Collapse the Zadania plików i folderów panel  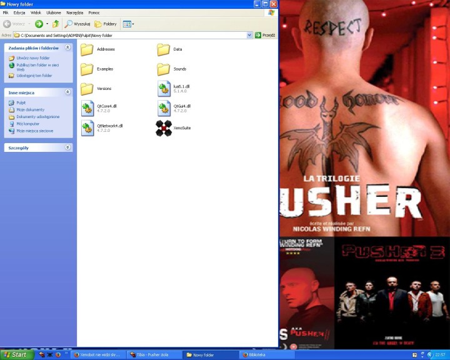pyautogui.click(x=67, y=47)
